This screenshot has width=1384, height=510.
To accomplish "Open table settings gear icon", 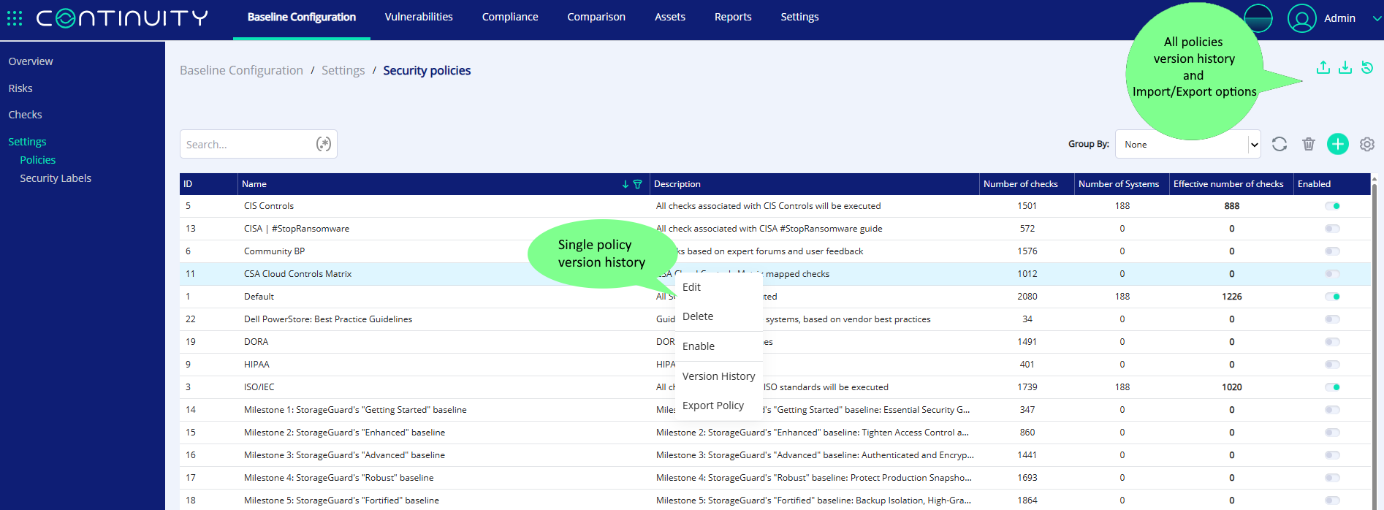I will [x=1367, y=144].
